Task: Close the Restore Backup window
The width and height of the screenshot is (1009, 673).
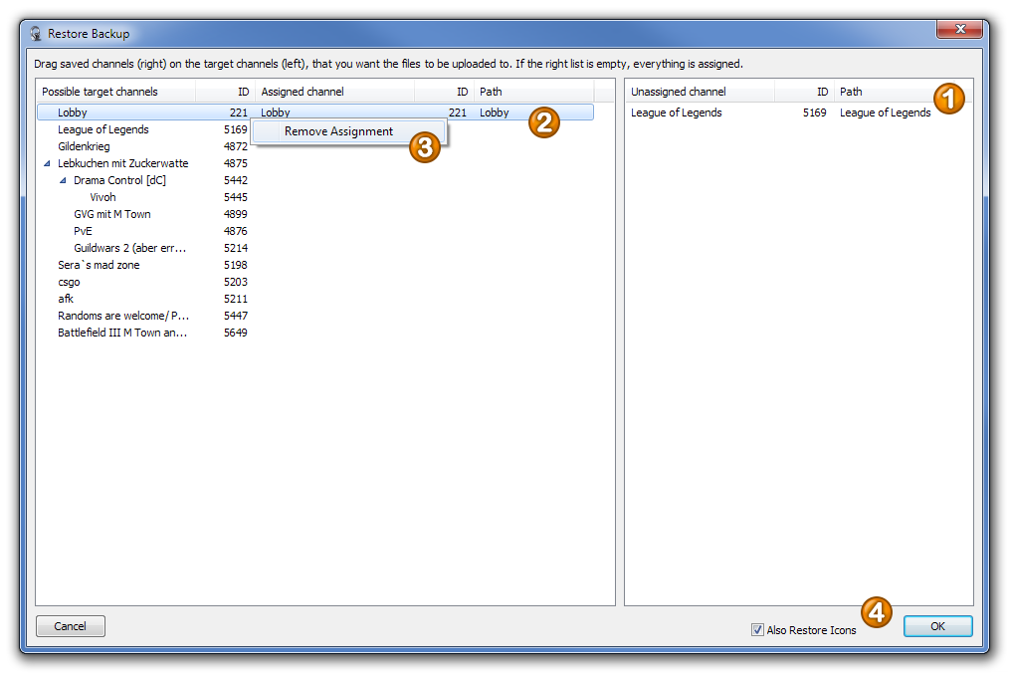Action: [x=959, y=29]
